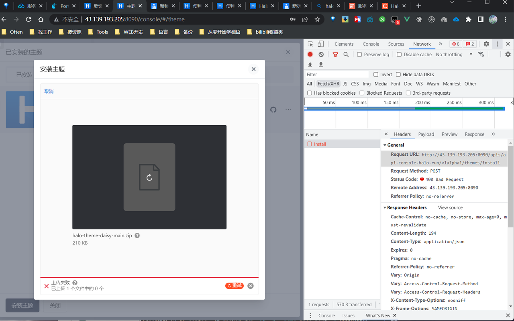The image size is (514, 321).
Task: Switch to the Elements panel
Action: pyautogui.click(x=344, y=44)
